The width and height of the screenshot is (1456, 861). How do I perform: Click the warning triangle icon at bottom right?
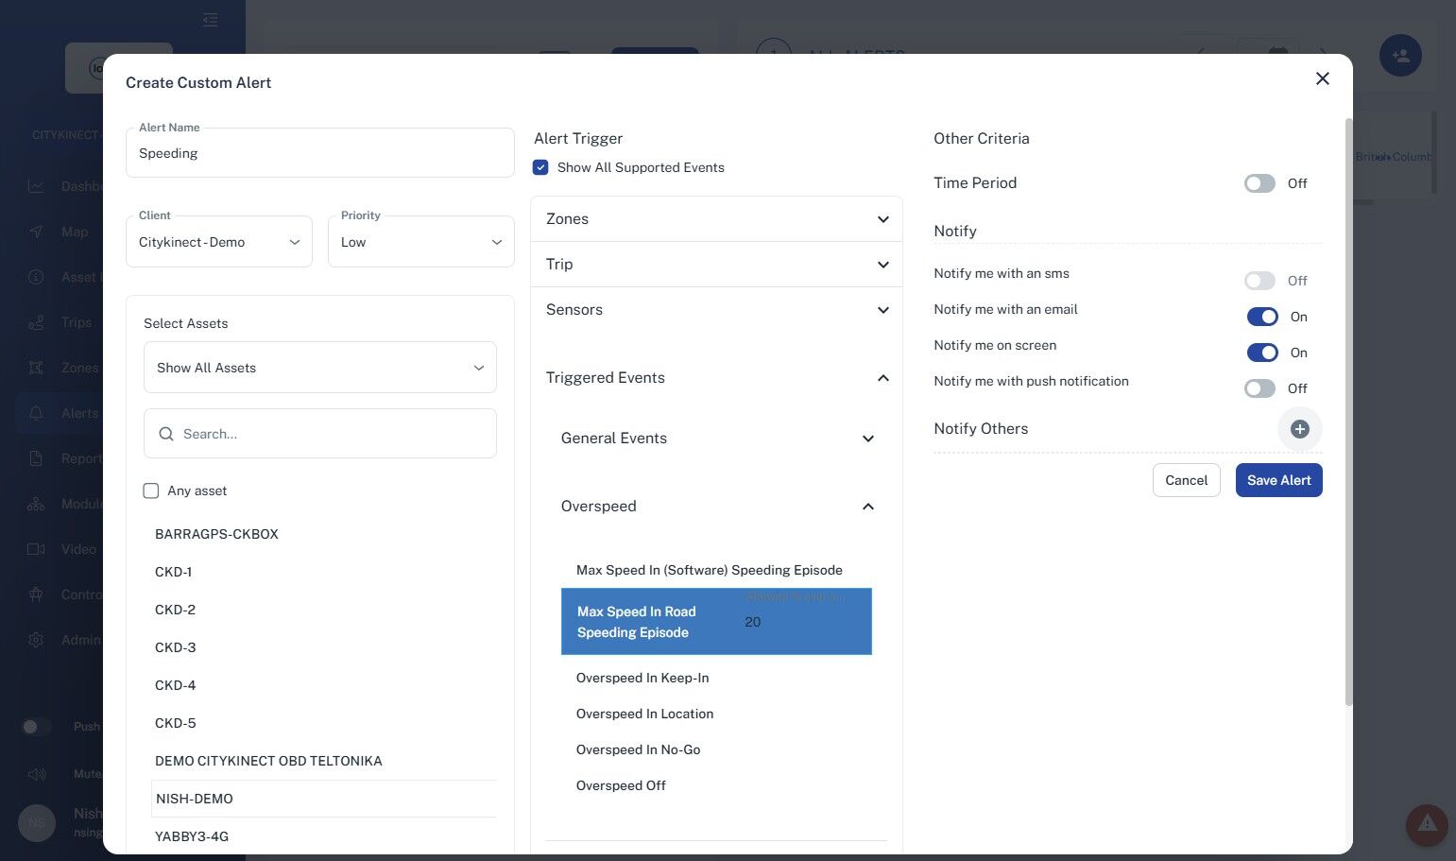pos(1427,824)
